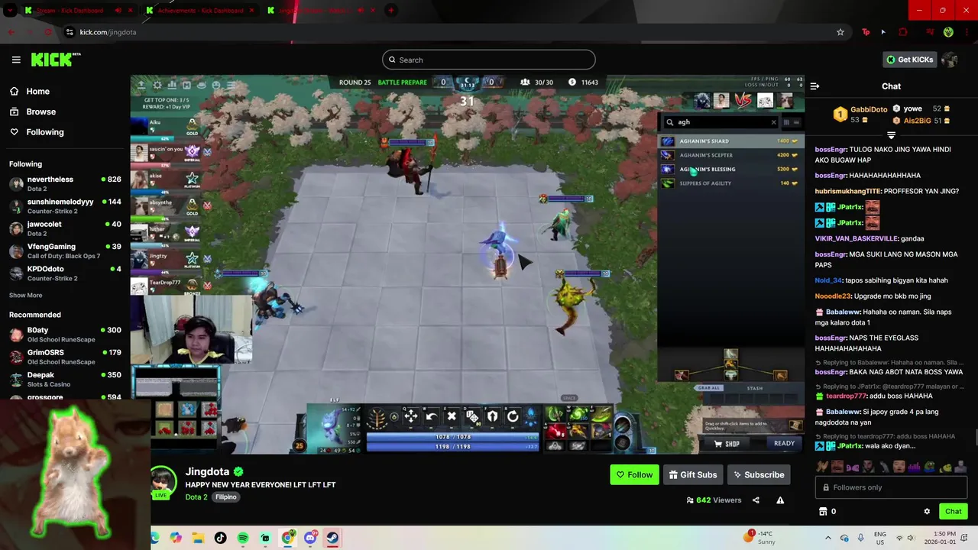Click the taskbar microphone icon
The image size is (978, 550).
click(x=861, y=538)
